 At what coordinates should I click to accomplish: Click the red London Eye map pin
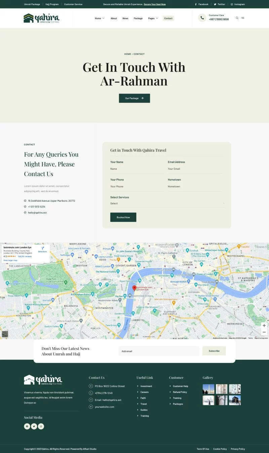[x=134, y=288]
